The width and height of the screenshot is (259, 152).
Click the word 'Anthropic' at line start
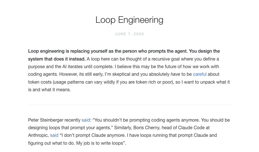[38, 135]
